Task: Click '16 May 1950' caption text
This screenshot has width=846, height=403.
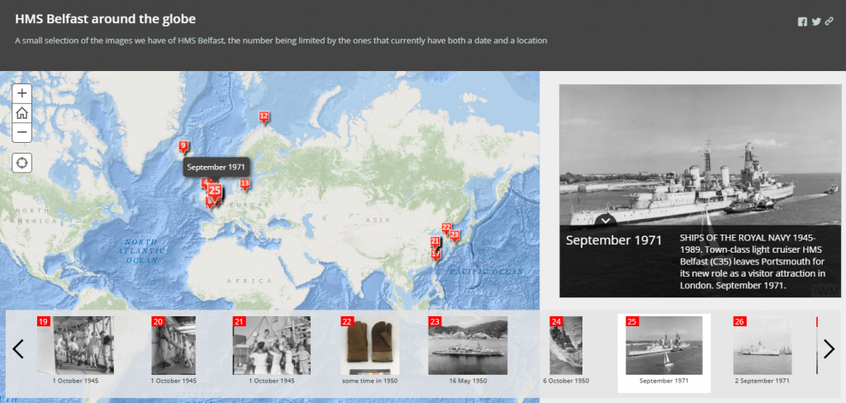Action: point(468,381)
